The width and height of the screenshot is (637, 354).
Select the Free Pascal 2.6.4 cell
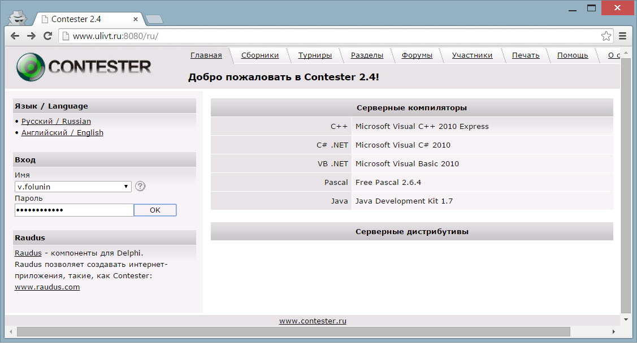[x=482, y=183]
